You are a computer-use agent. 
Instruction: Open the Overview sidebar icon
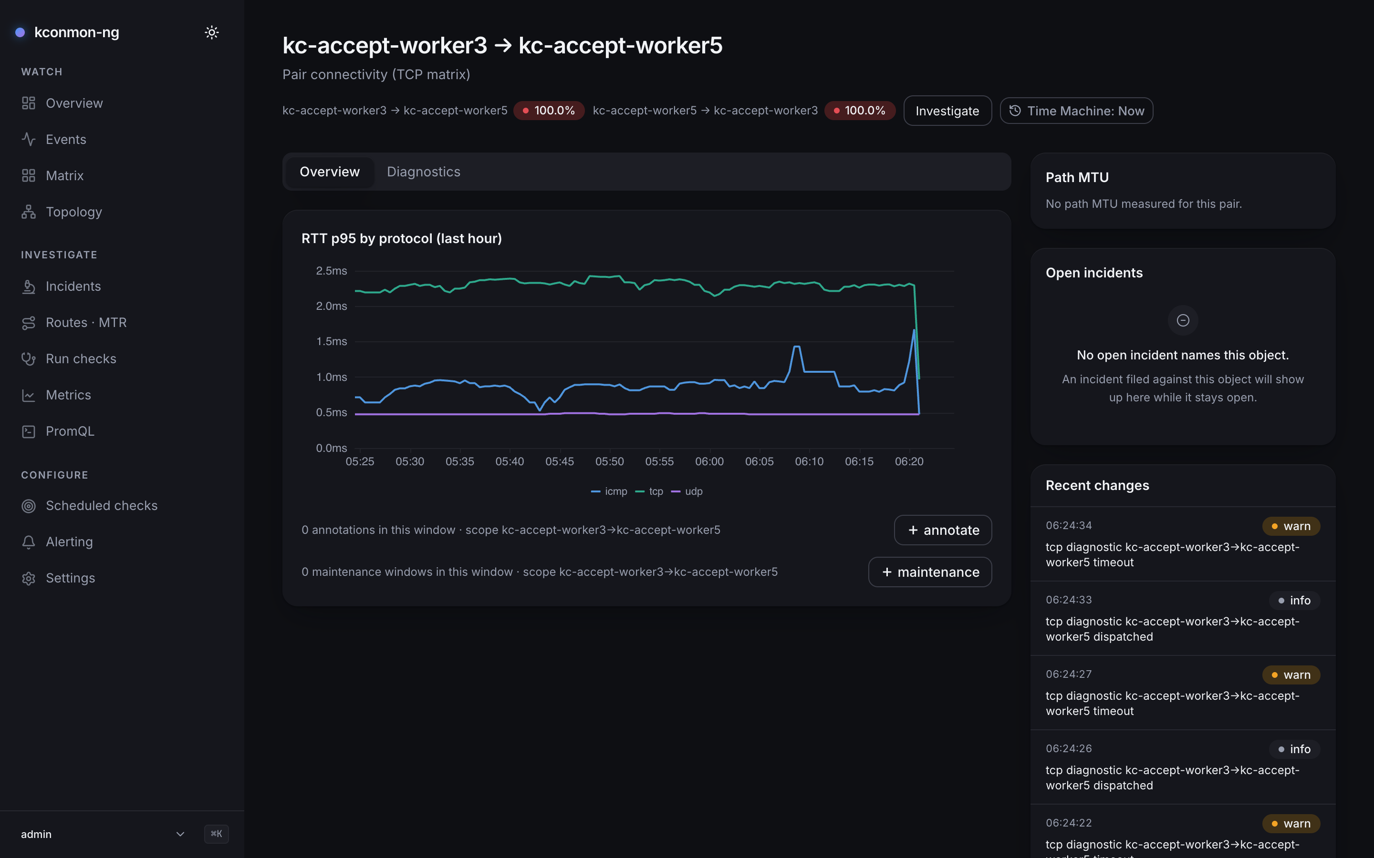pos(29,103)
